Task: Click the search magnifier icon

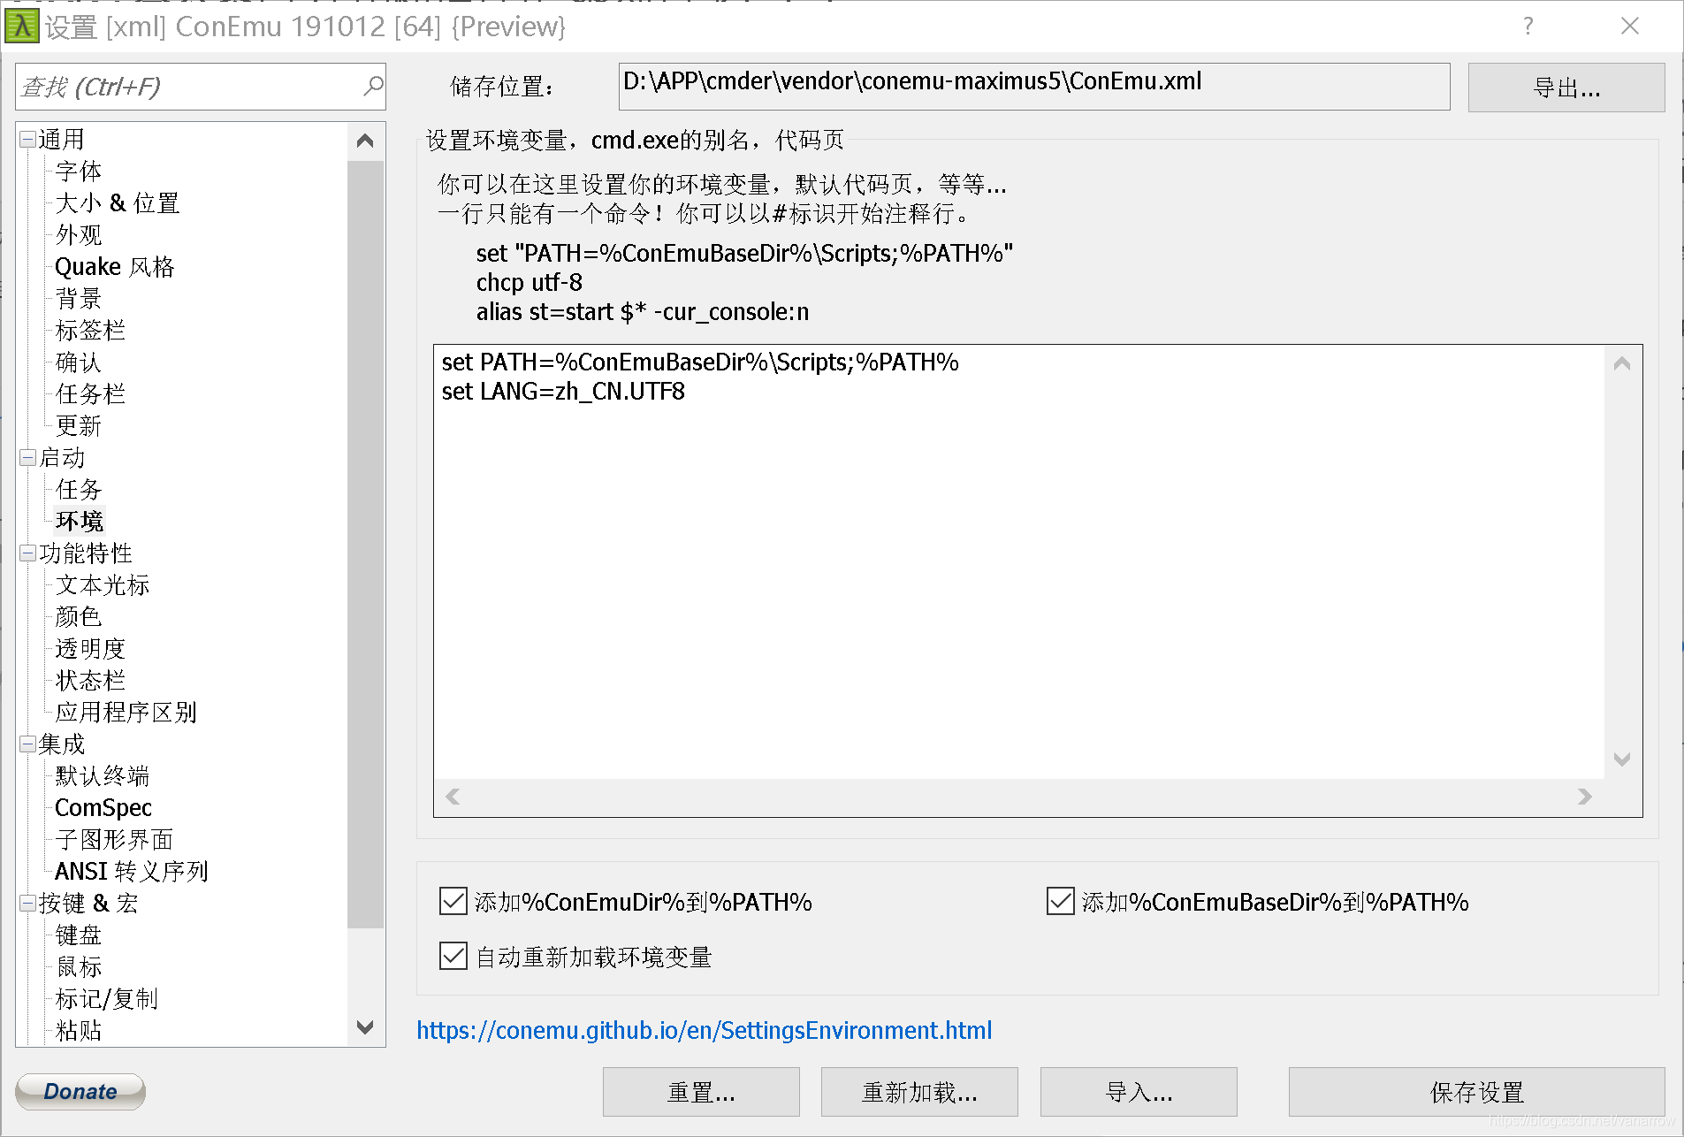Action: pyautogui.click(x=373, y=87)
